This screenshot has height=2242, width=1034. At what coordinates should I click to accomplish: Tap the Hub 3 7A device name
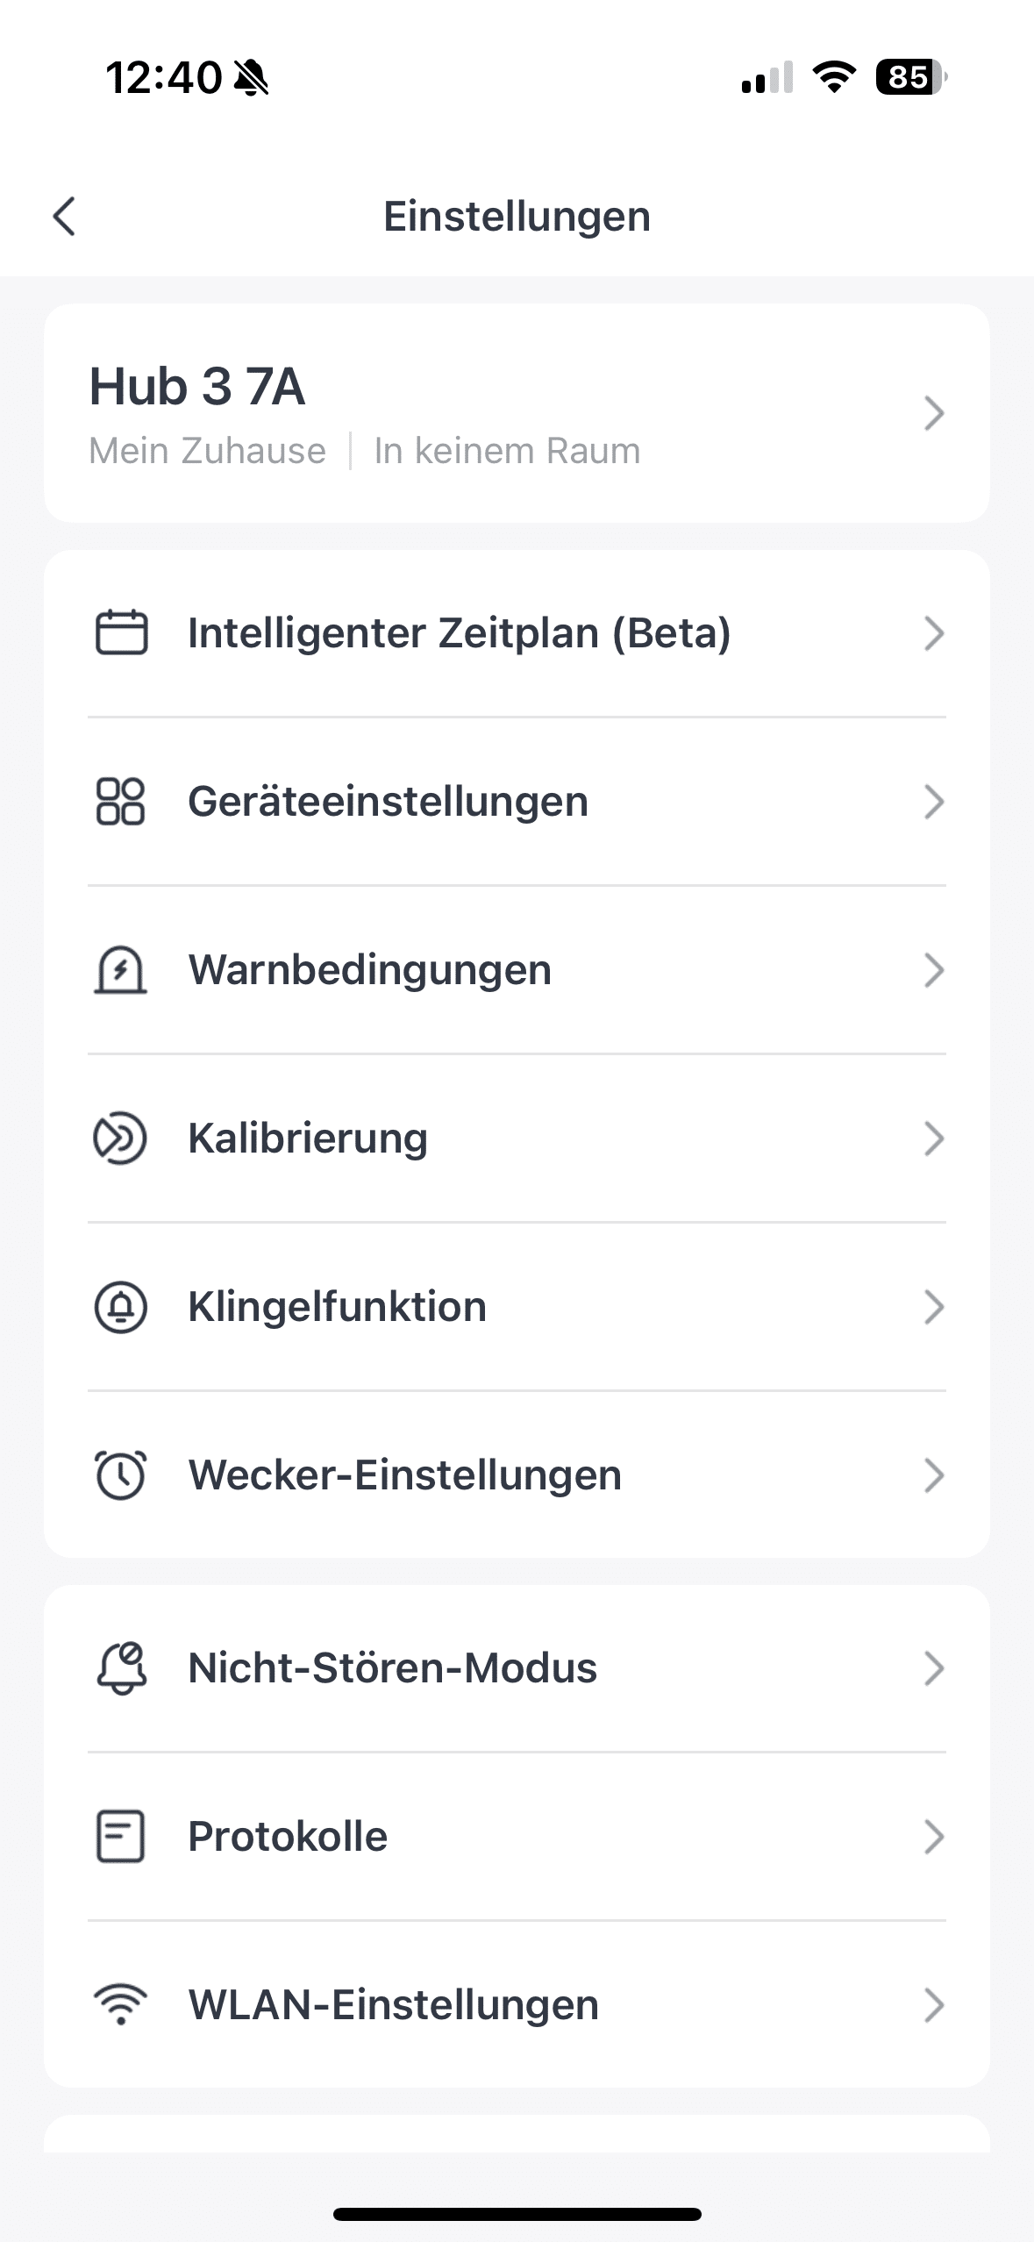tap(197, 386)
